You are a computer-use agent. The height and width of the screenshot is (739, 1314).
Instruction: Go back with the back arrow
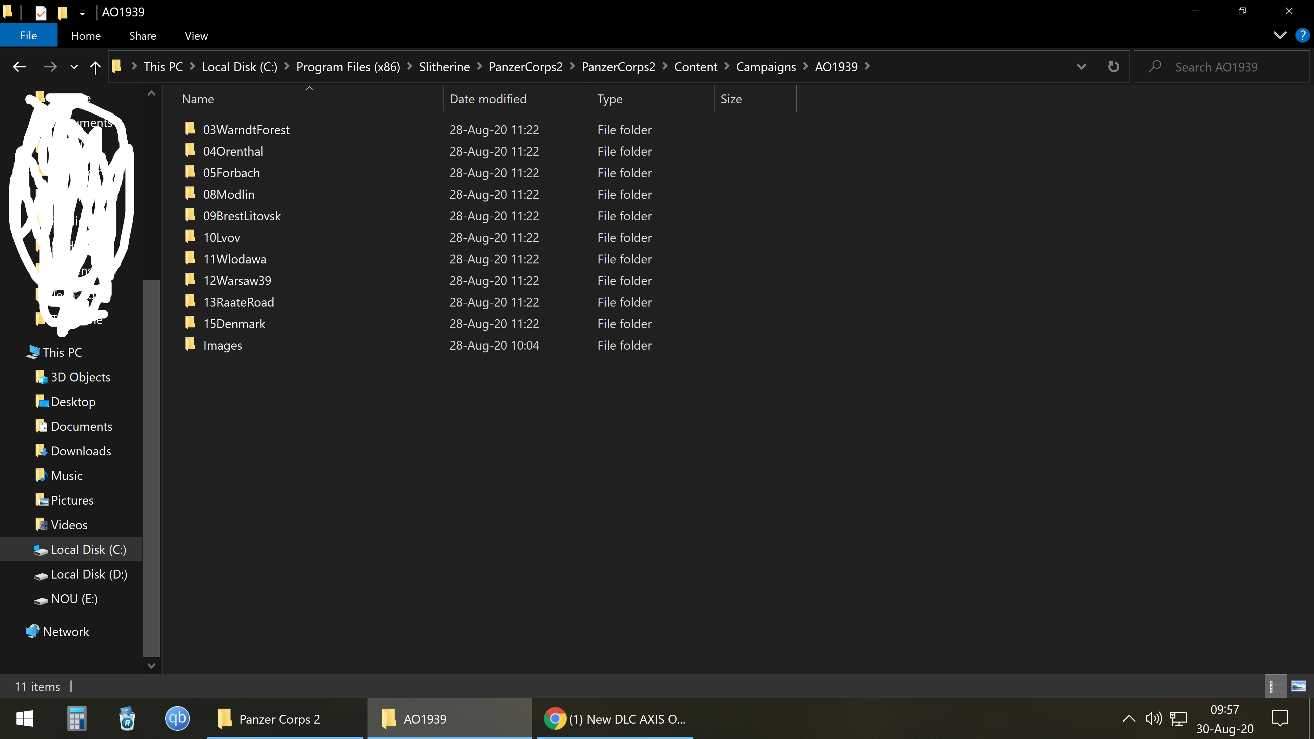[x=20, y=67]
